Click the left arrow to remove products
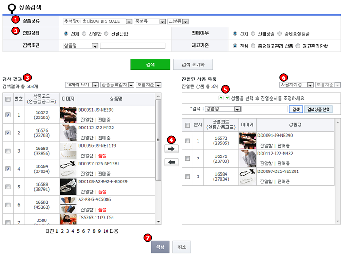343x256 pixels. coord(171,162)
